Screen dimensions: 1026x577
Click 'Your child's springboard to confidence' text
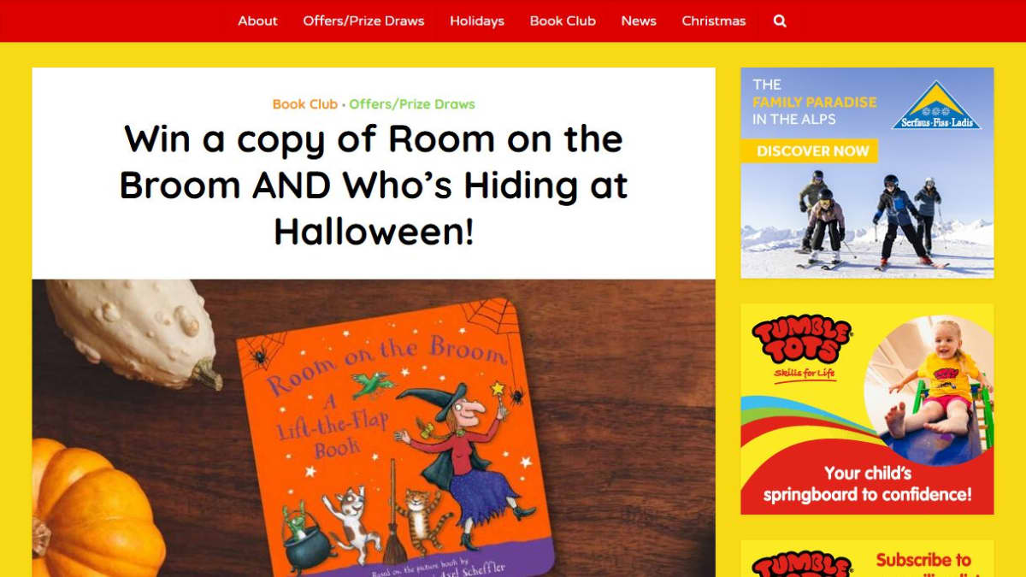point(867,484)
